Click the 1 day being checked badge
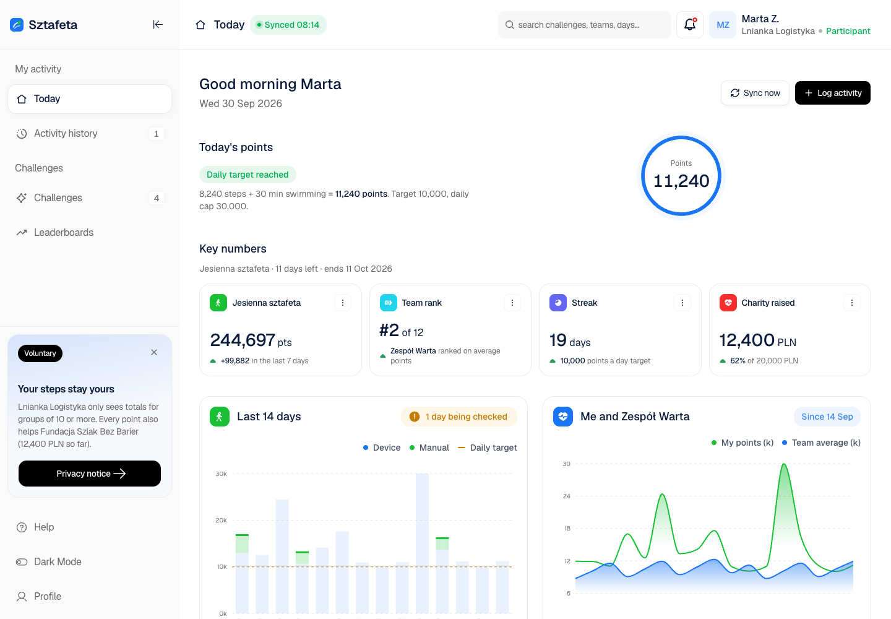Image resolution: width=891 pixels, height=619 pixels. click(459, 417)
